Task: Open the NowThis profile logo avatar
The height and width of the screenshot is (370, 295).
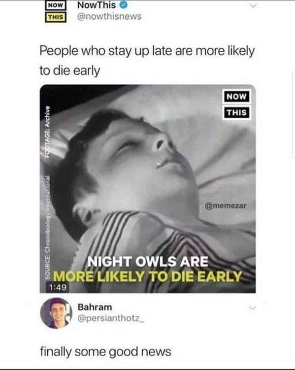Action: pos(56,12)
